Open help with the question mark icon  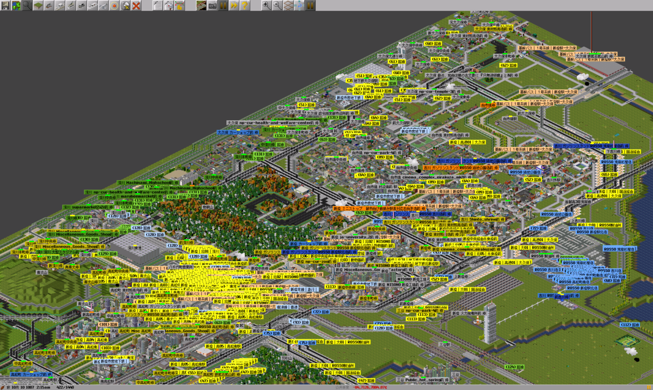click(245, 5)
